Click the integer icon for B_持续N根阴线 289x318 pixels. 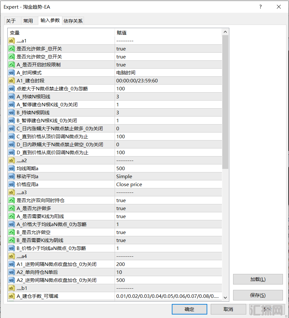point(11,113)
